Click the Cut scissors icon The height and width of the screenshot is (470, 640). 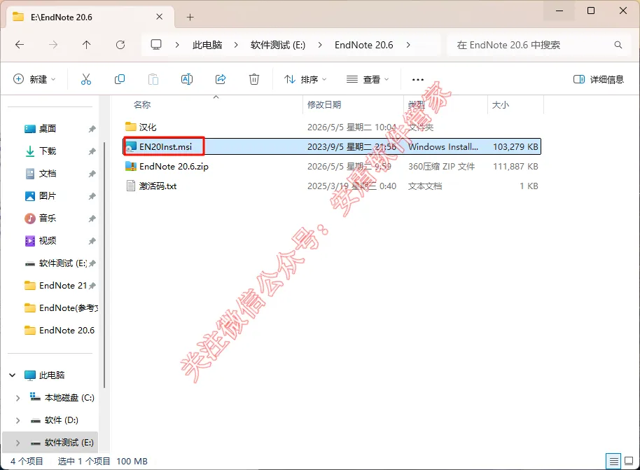tap(85, 79)
